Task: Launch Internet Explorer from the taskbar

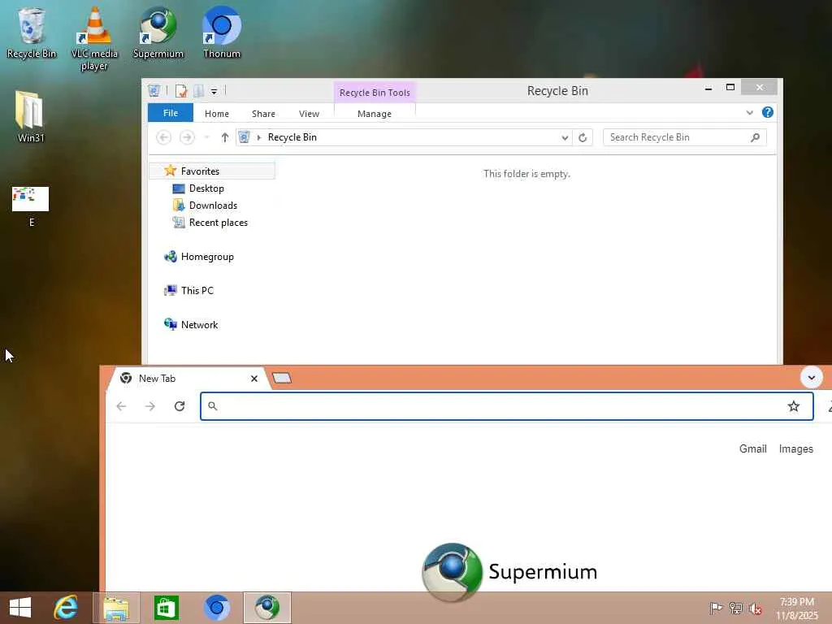Action: pos(65,608)
